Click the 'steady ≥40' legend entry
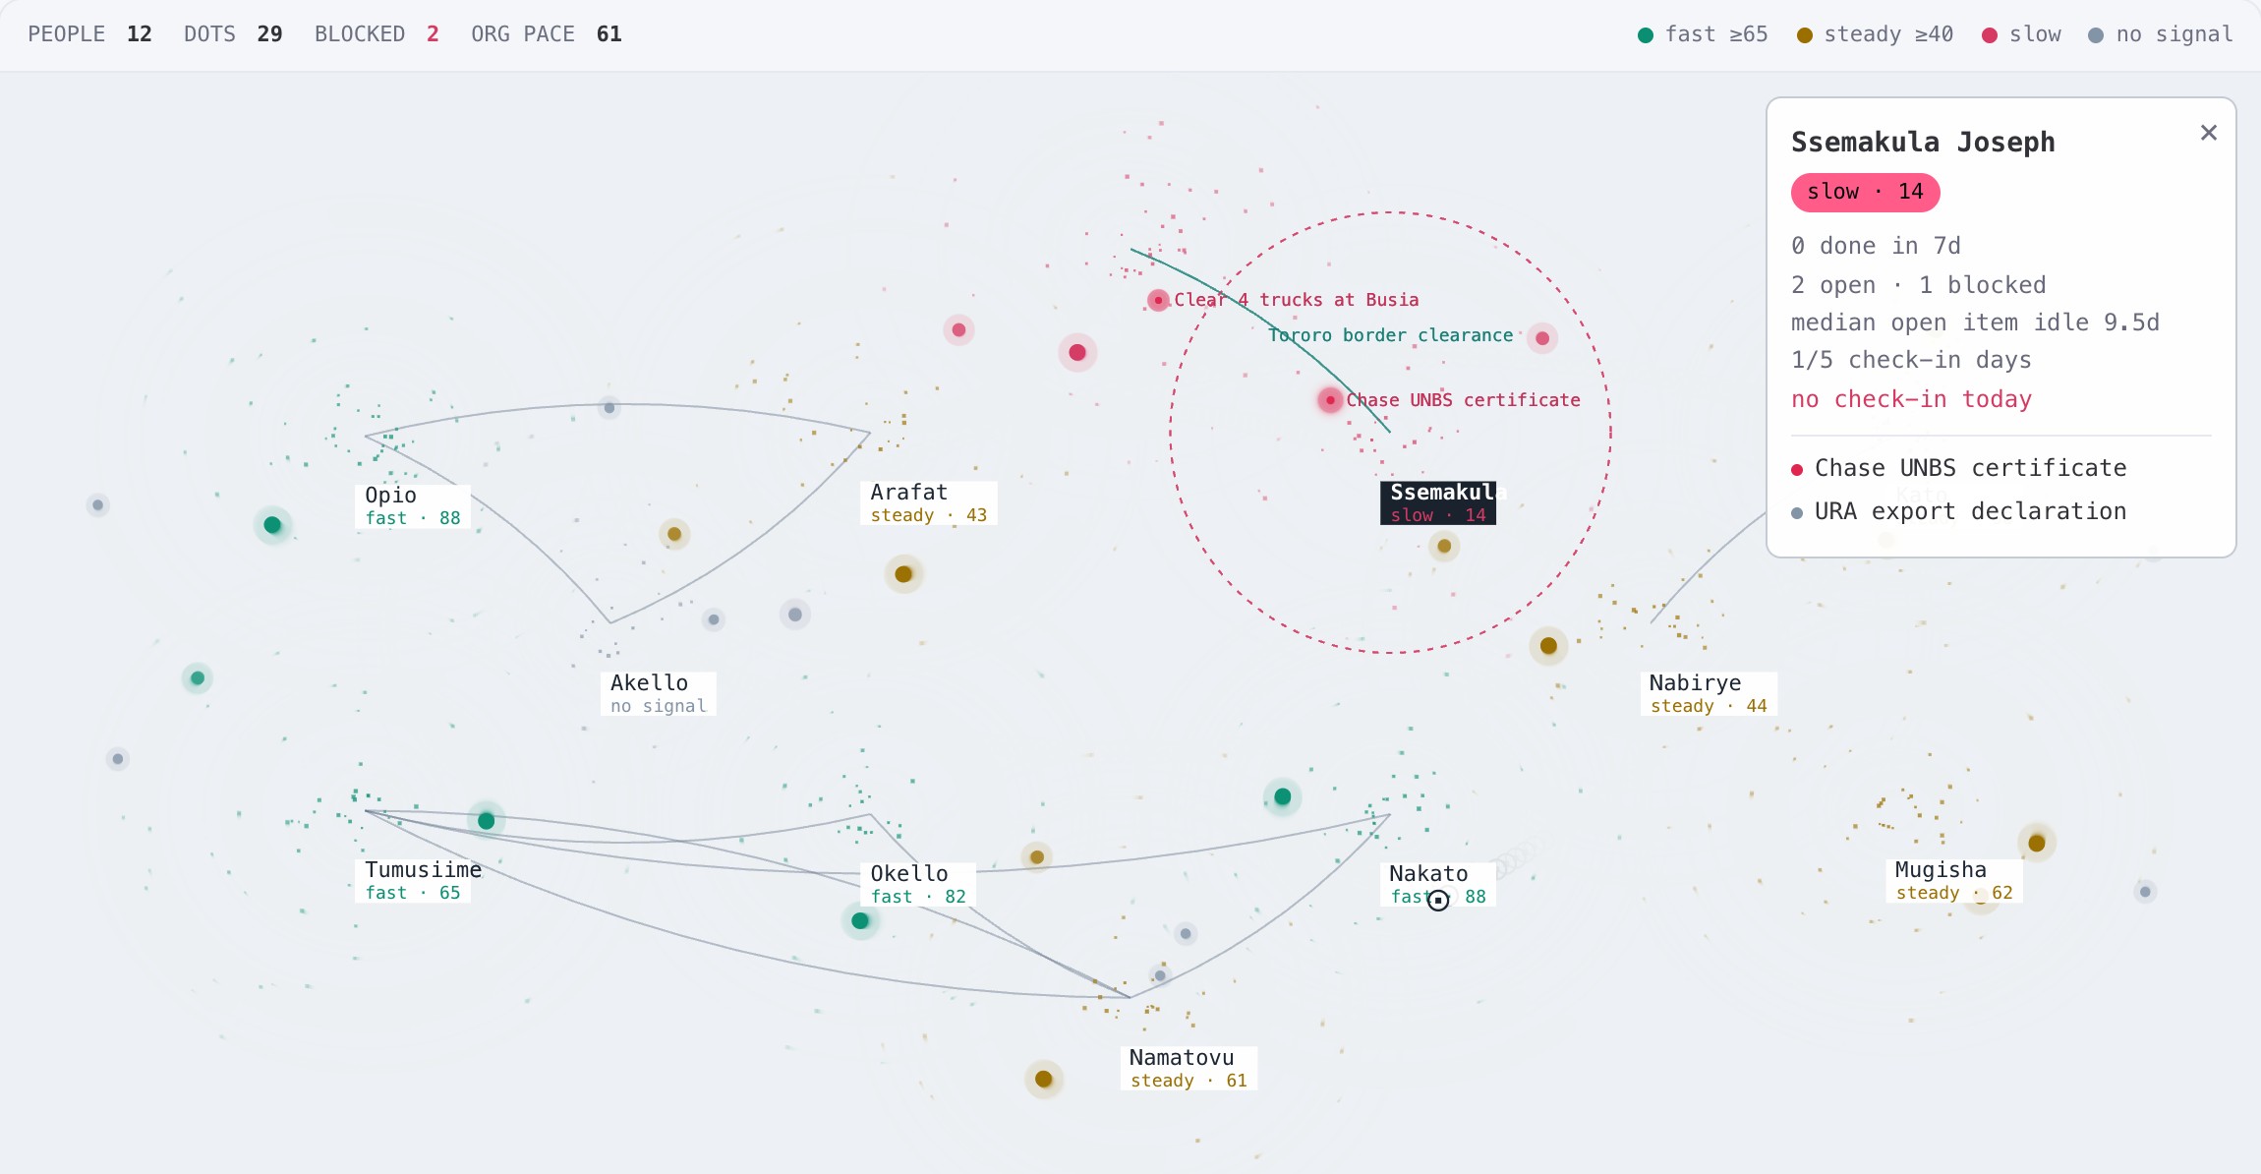This screenshot has height=1174, width=2261. (1875, 34)
